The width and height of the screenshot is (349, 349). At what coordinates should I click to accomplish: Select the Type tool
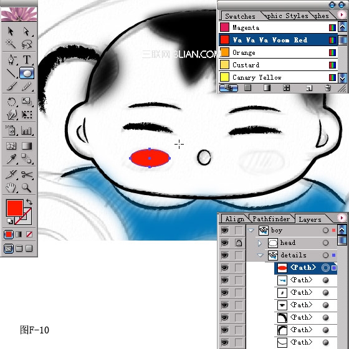[x=27, y=60]
